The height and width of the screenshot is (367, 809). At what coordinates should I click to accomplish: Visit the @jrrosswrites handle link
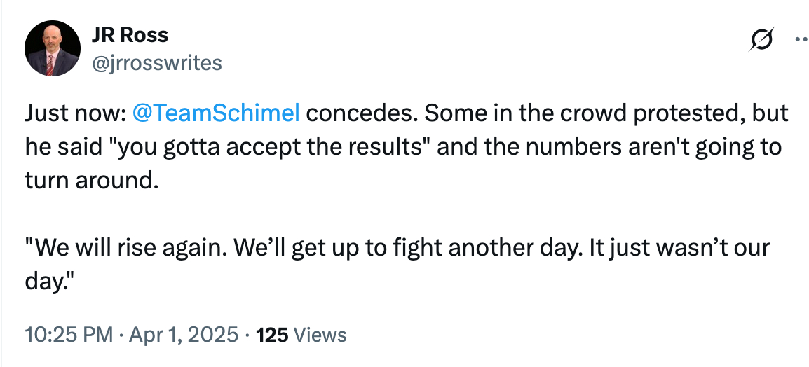[x=156, y=63]
